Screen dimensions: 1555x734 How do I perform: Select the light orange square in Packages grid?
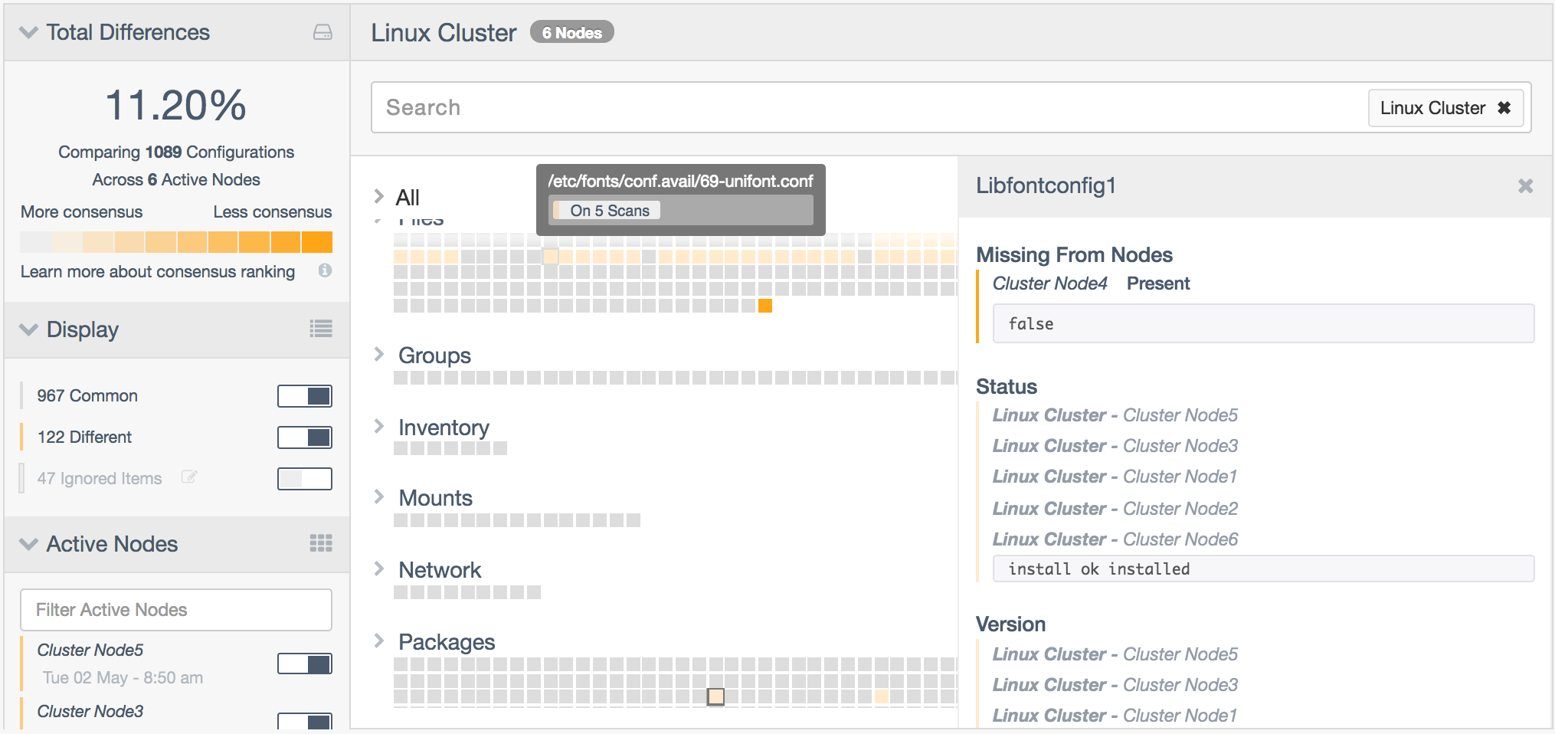pos(882,696)
